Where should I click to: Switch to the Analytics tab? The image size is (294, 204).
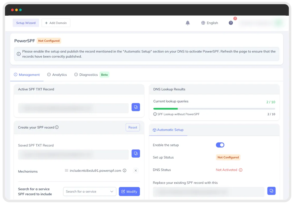pyautogui.click(x=57, y=75)
